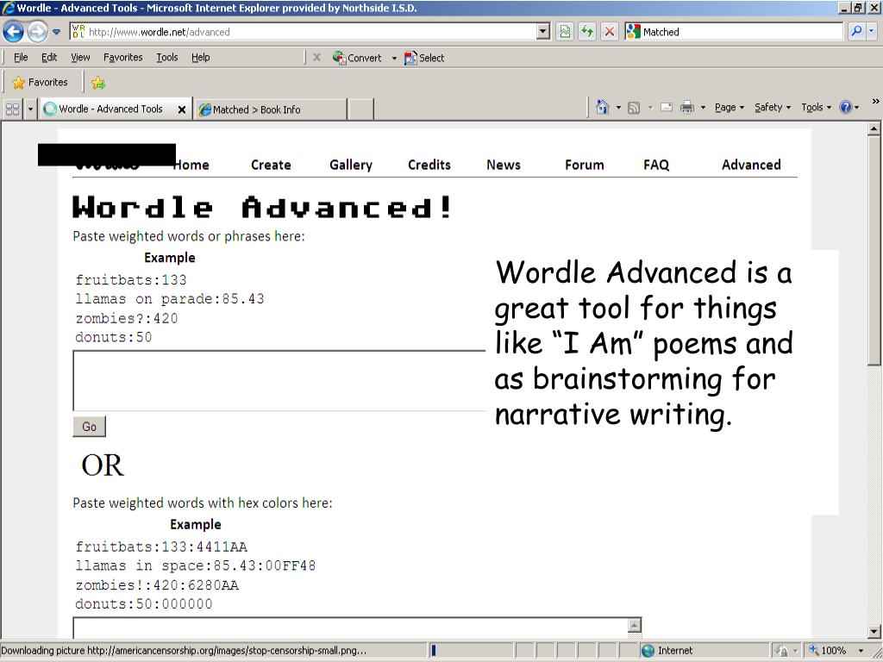This screenshot has width=883, height=662.
Task: Open the Safety command bar menu
Action: pos(773,107)
